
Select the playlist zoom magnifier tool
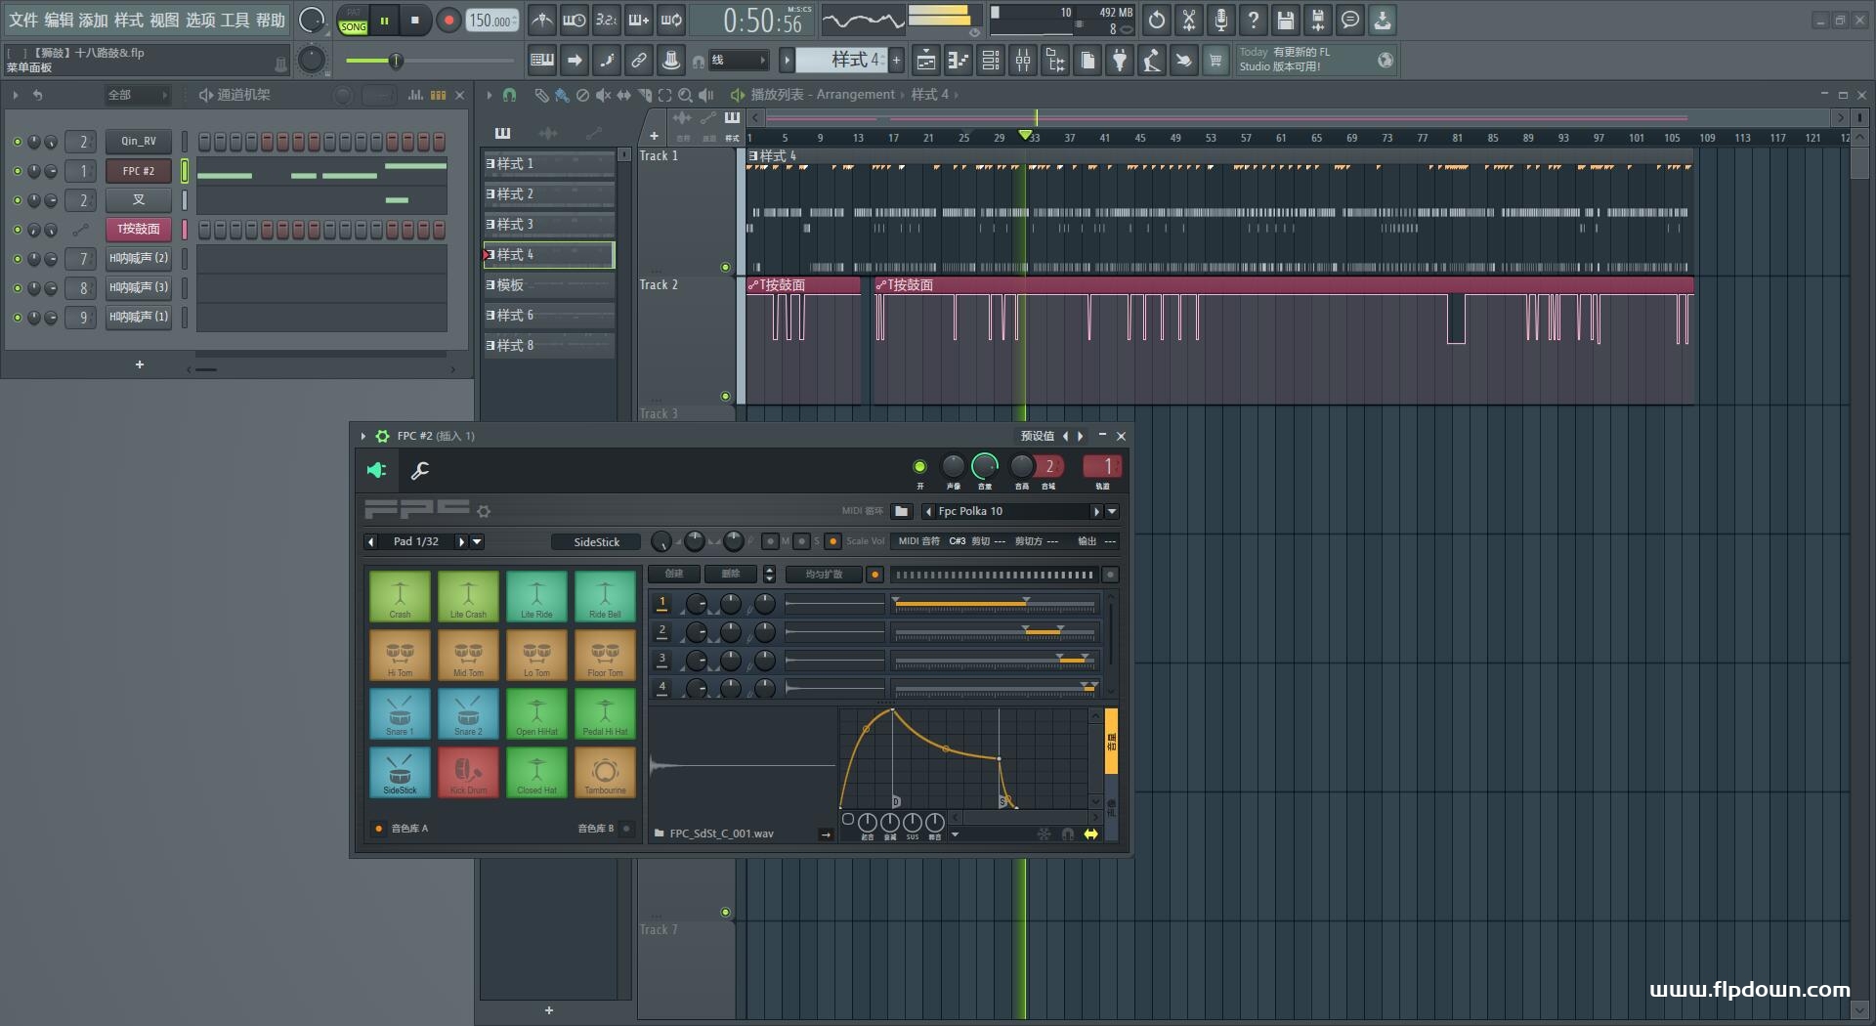point(685,95)
